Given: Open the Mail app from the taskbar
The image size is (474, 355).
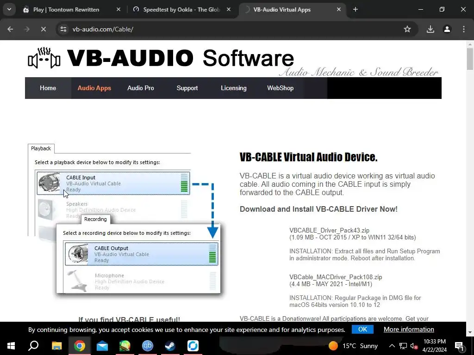Looking at the screenshot, I should [102, 346].
